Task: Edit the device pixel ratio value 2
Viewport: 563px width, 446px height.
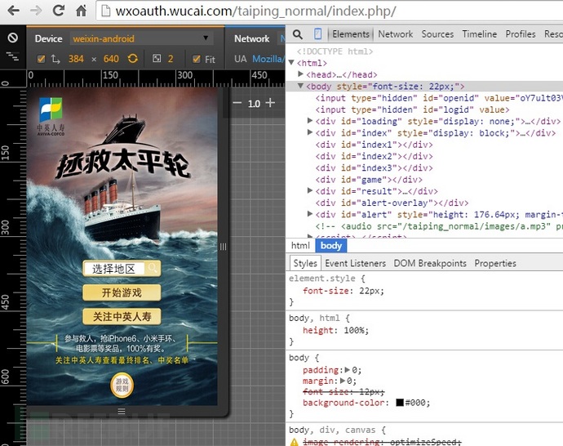Action: point(171,59)
